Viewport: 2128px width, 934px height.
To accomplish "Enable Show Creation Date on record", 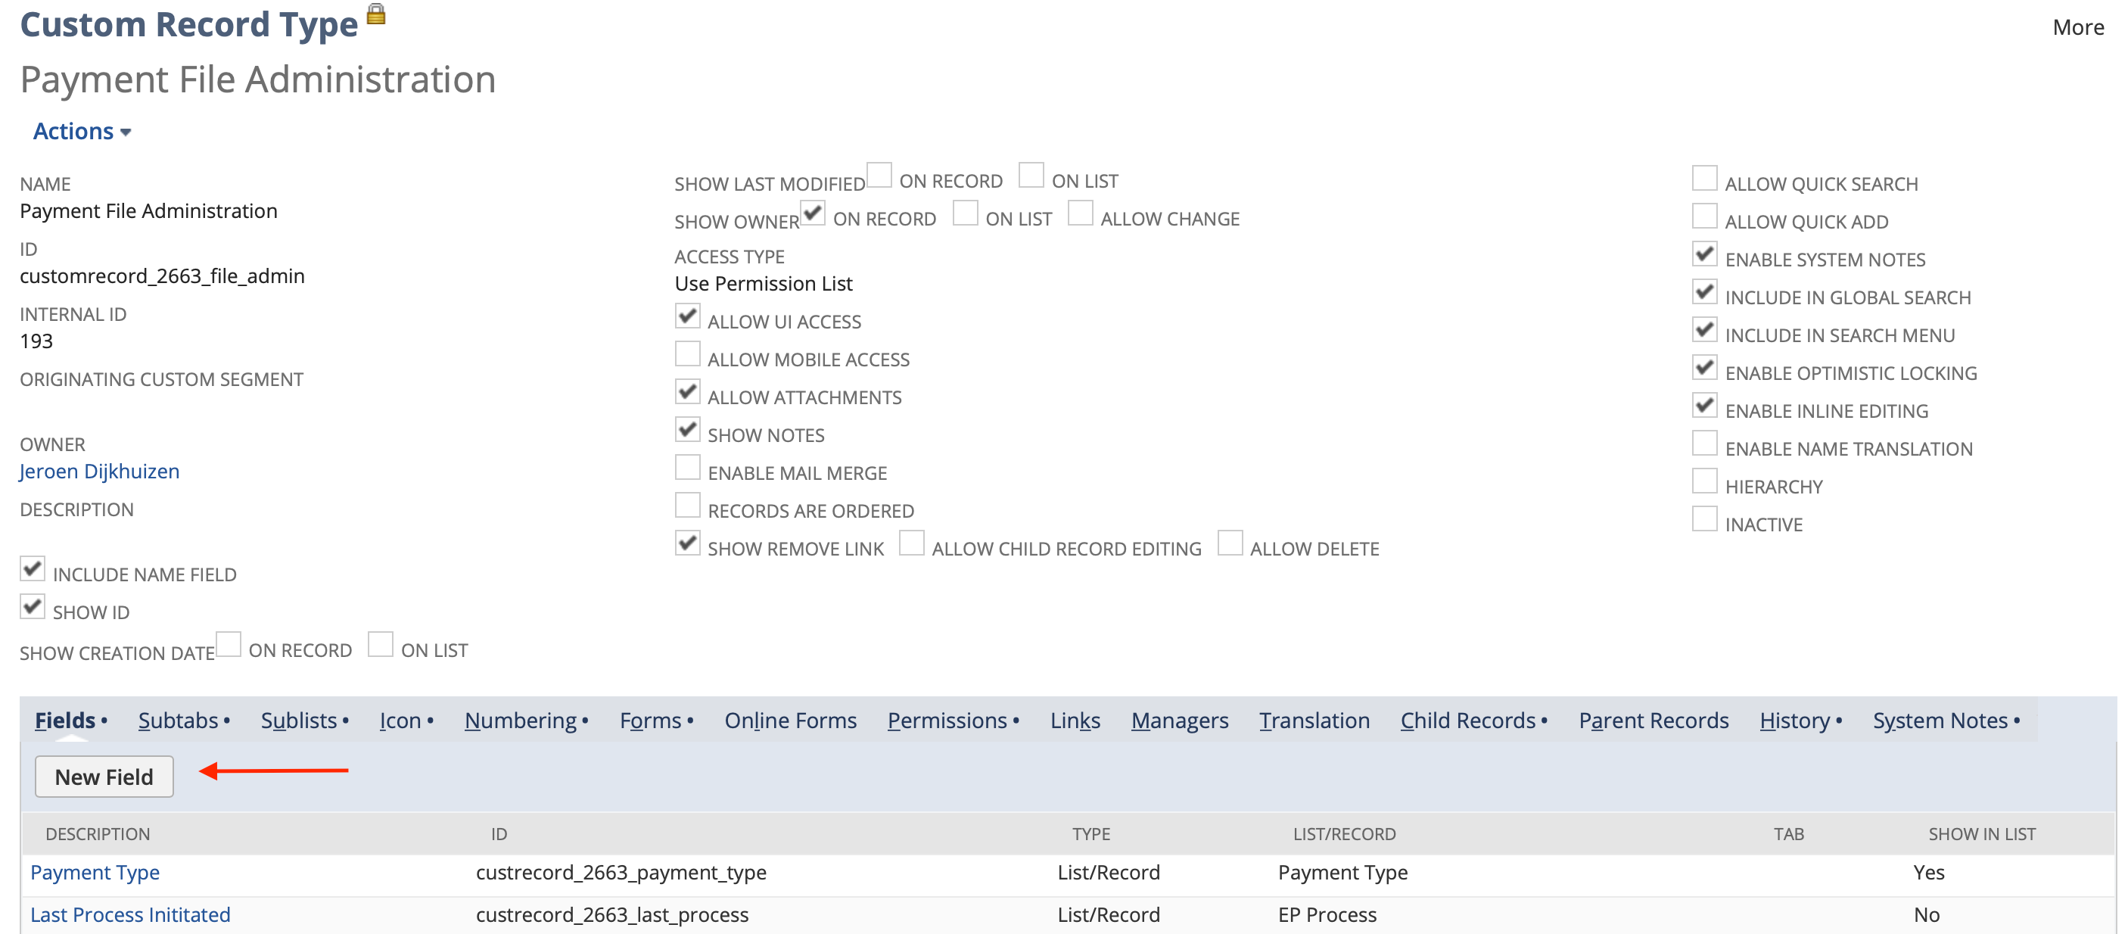I will click(229, 644).
